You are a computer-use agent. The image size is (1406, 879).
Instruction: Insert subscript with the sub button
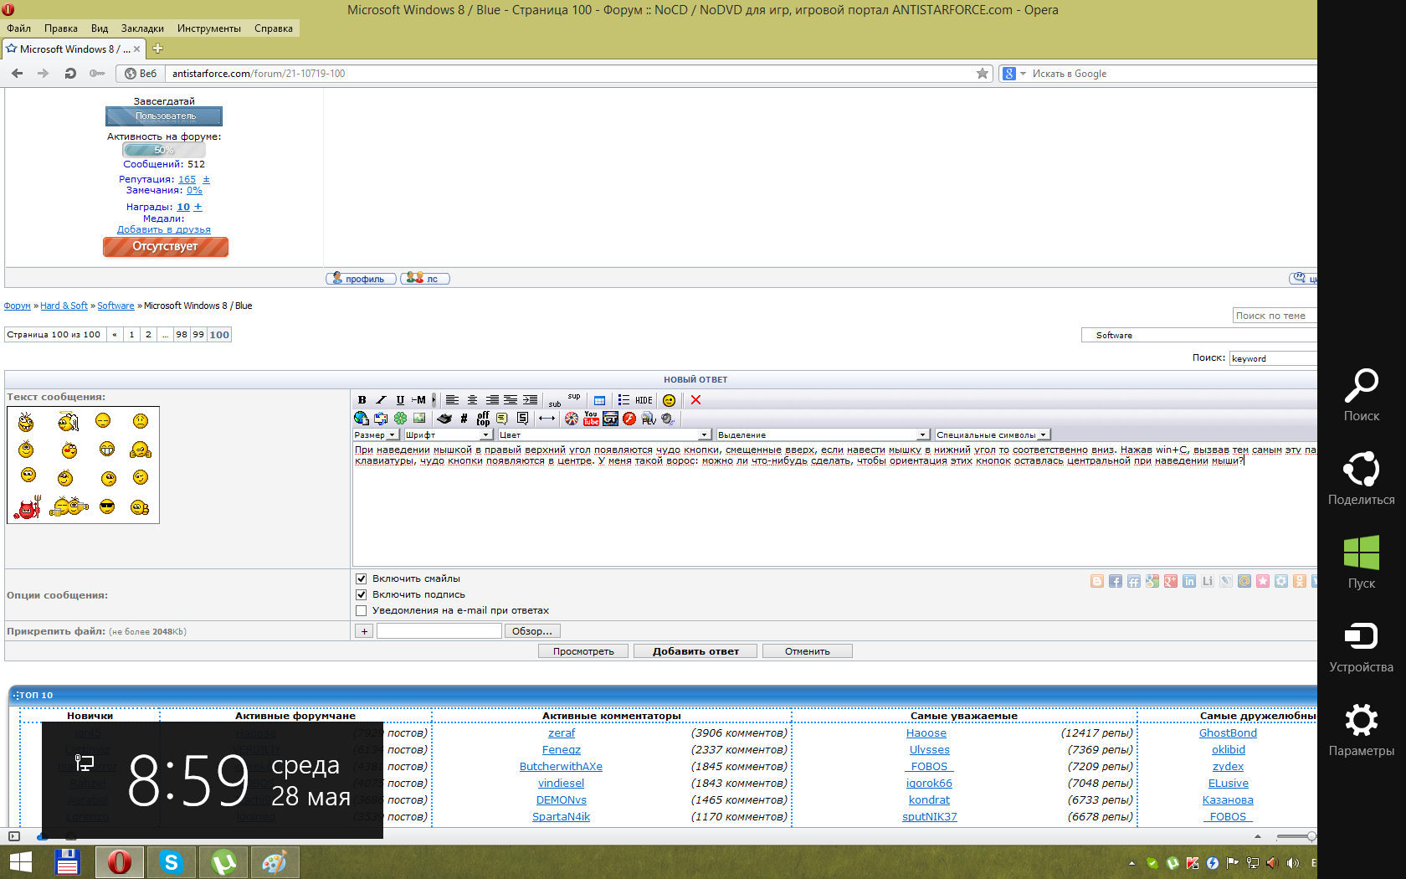pyautogui.click(x=554, y=403)
